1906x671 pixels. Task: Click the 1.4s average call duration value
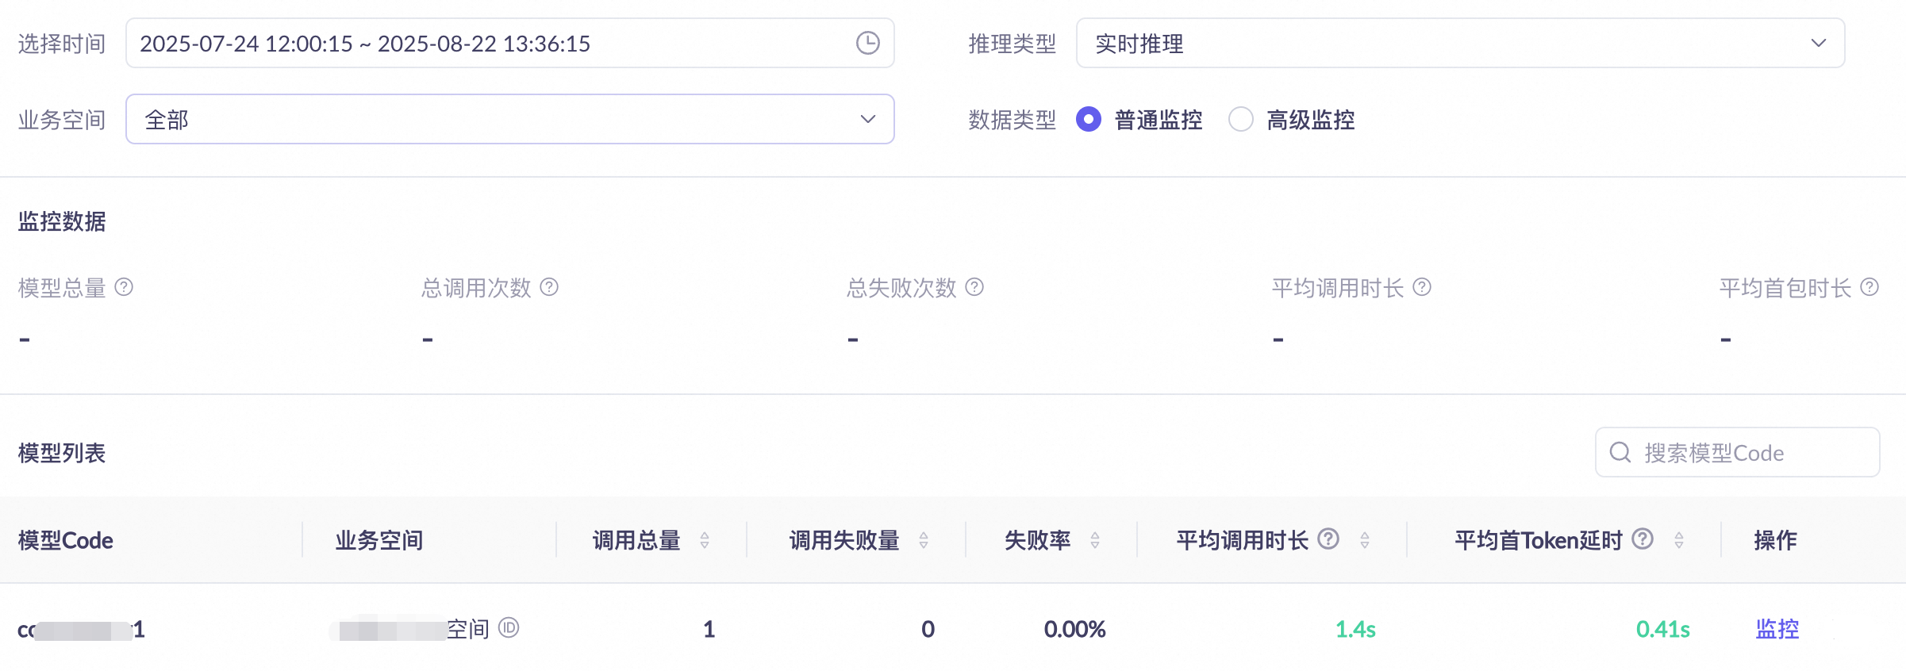tap(1355, 629)
